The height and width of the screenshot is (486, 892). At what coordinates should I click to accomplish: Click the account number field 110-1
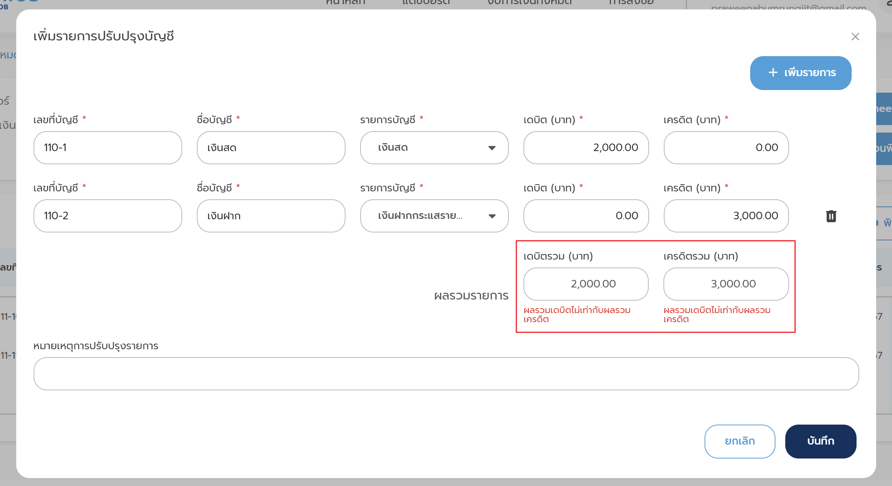tap(107, 148)
